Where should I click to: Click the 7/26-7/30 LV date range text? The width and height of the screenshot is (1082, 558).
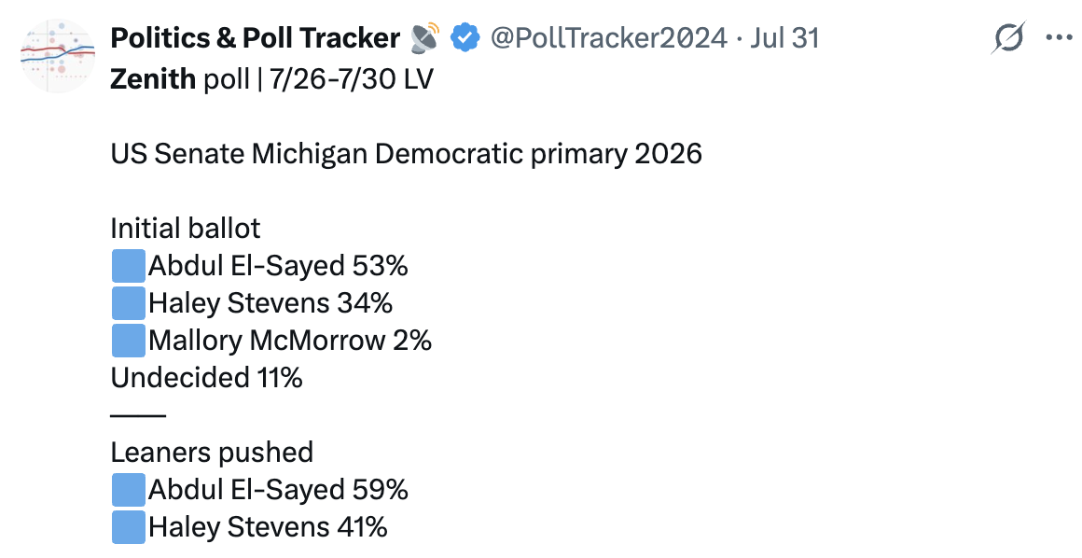352,79
